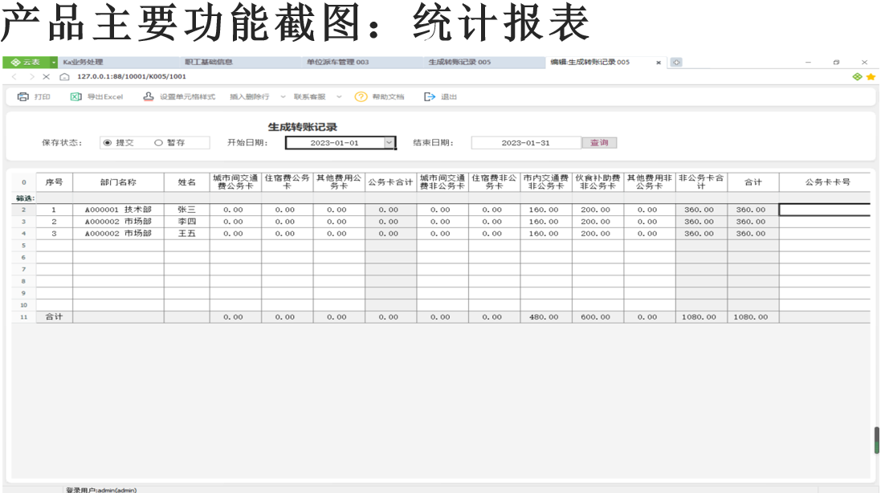
Task: Click the 帮助文档 question mark icon
Action: coord(361,96)
